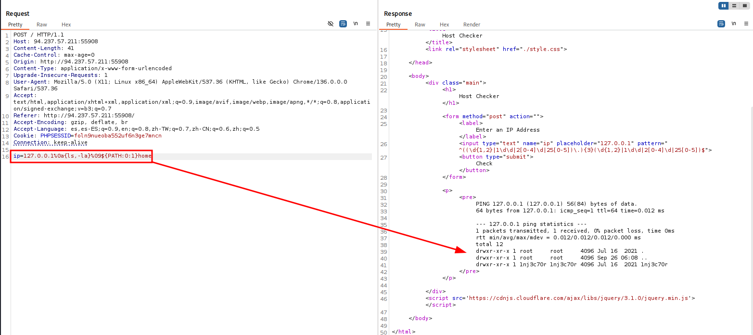This screenshot has width=753, height=335.
Task: Click 'Host Checker' above the closing title tag
Action: 462,36
